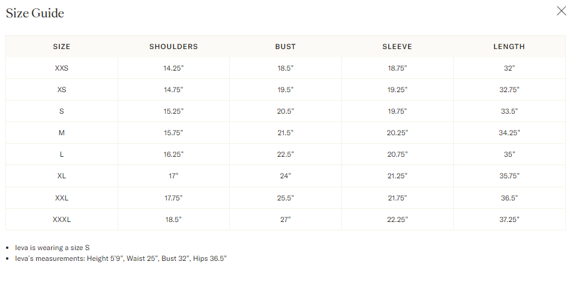Select the 19.25" sleeve value for XS

(x=397, y=90)
